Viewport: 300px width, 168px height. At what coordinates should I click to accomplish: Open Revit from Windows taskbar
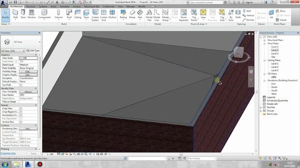coord(28,164)
